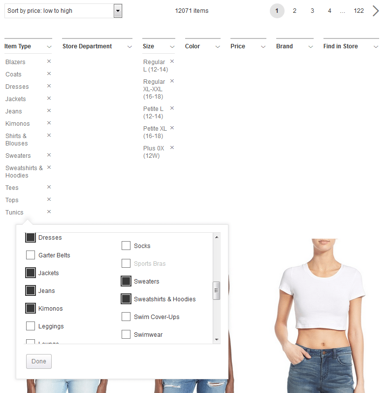The image size is (387, 393).
Task: Go to results page 4
Action: pyautogui.click(x=329, y=11)
